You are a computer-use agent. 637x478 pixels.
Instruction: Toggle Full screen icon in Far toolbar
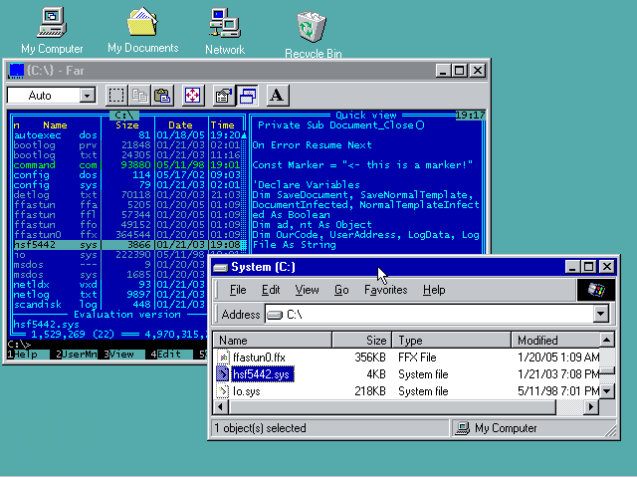click(x=193, y=96)
